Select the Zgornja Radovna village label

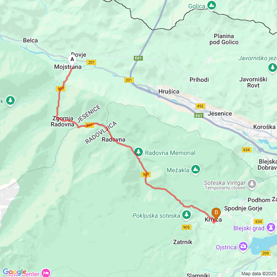(x=62, y=121)
